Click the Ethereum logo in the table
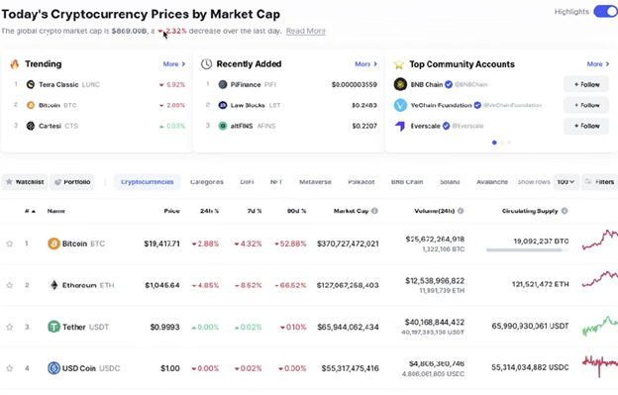 pyautogui.click(x=53, y=285)
